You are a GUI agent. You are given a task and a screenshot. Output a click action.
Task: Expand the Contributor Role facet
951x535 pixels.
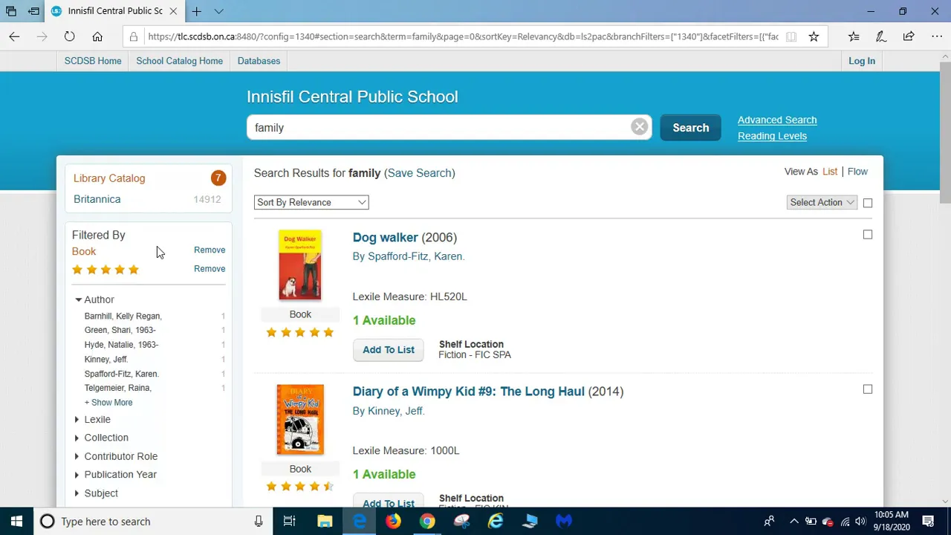click(x=115, y=456)
